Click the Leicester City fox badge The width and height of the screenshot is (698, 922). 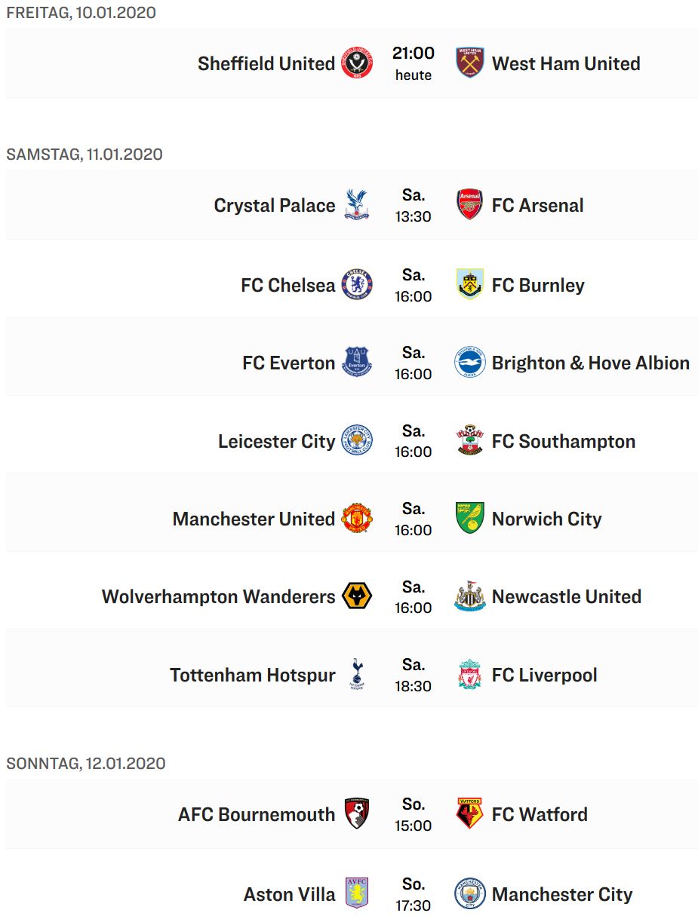click(x=357, y=441)
